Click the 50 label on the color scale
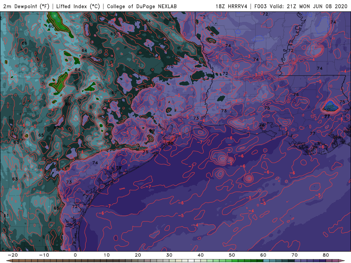 [232, 255]
